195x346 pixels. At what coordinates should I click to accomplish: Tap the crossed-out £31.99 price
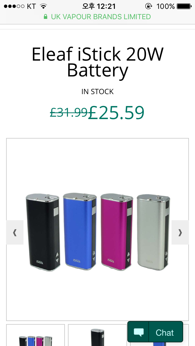[69, 112]
